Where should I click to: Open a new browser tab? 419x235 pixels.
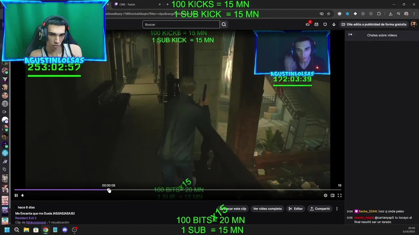168,4
